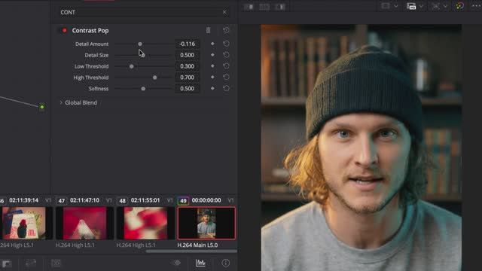This screenshot has width=482, height=271.
Task: Click clip number badge 48
Action: pyautogui.click(x=122, y=201)
